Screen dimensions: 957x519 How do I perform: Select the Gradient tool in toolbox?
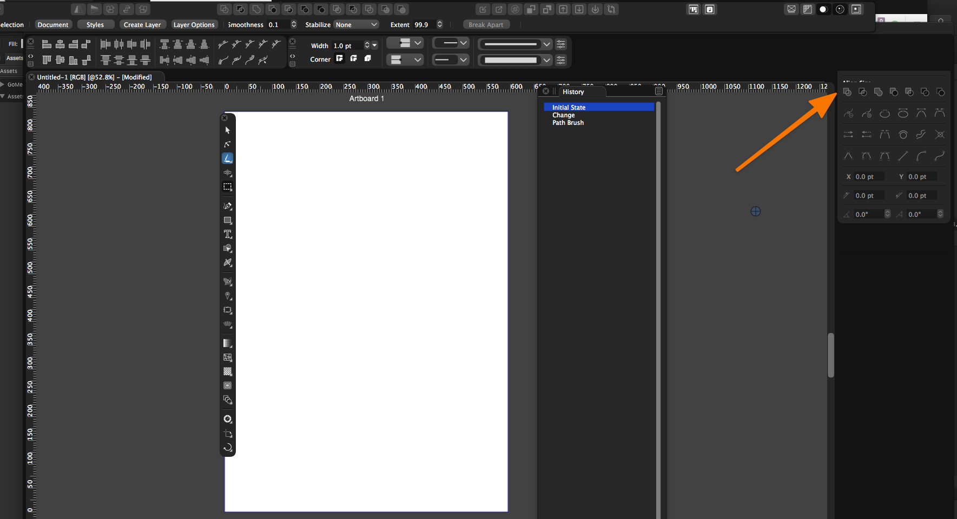coord(228,343)
